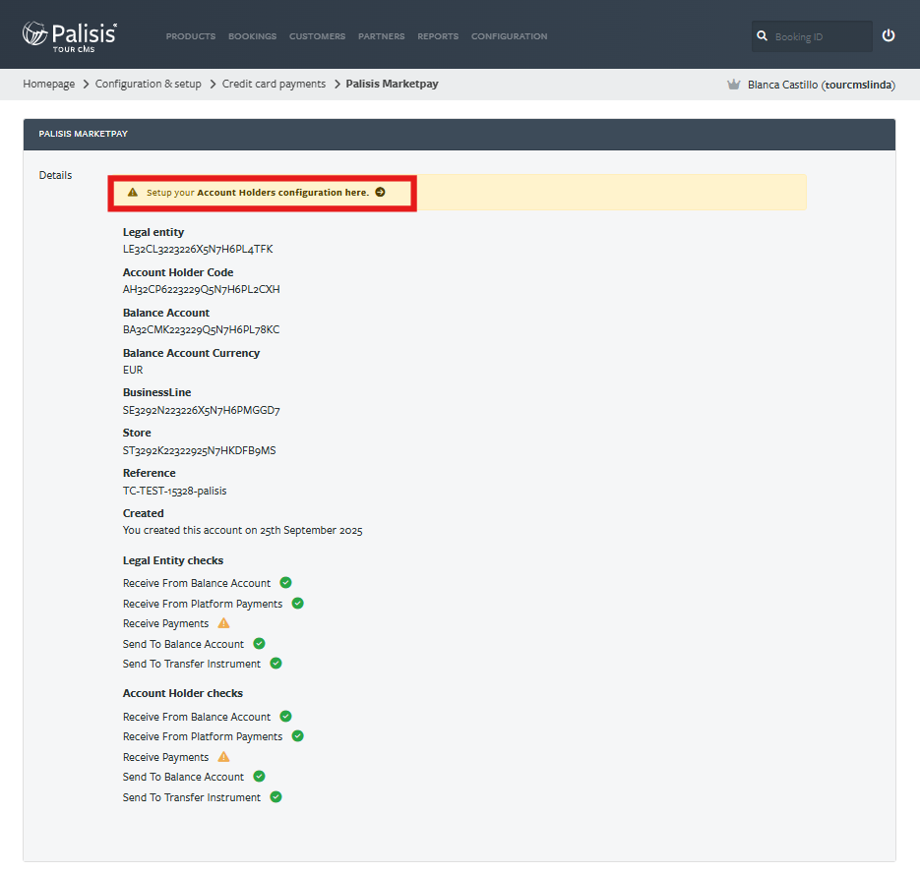Click green check for Legal Entity Receive From Balance Account
The height and width of the screenshot is (873, 920).
tap(285, 583)
